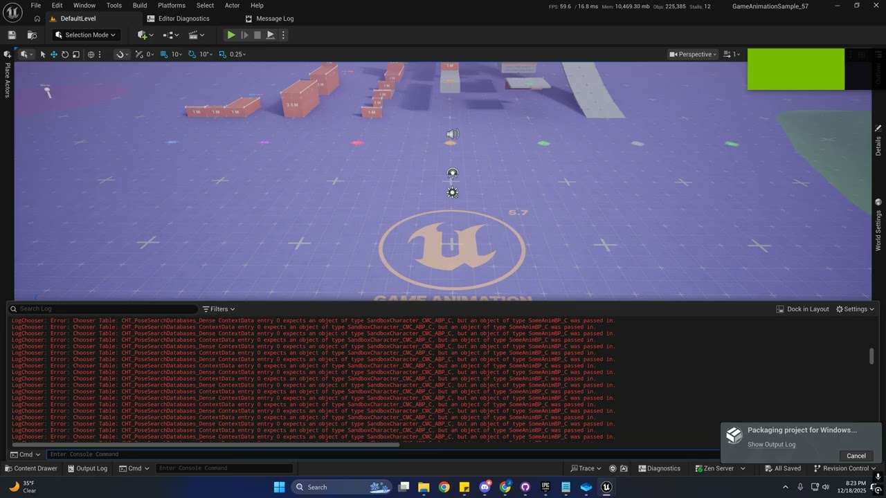Open the Details side panel tab

[x=878, y=141]
